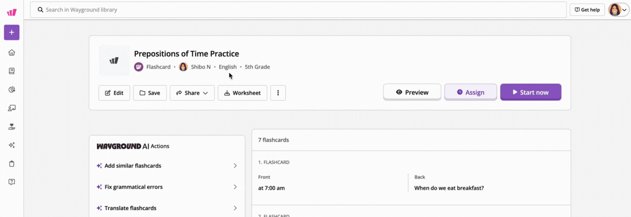Click the Search in Wayground library field

tap(298, 10)
